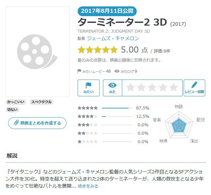Expand description with 続きをみる link

[x=88, y=186]
